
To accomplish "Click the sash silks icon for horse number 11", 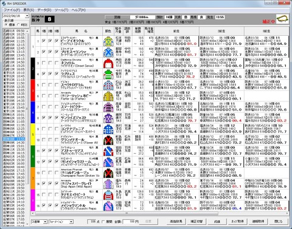I will click(108, 151).
